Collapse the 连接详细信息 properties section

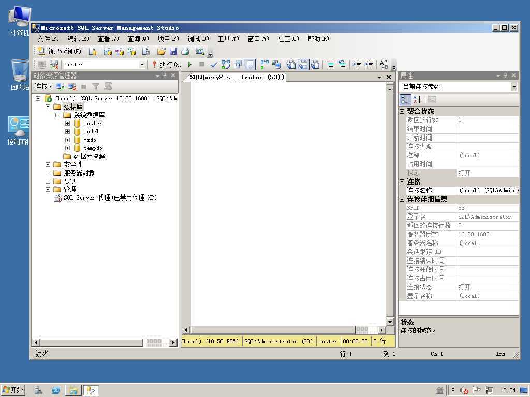click(402, 199)
